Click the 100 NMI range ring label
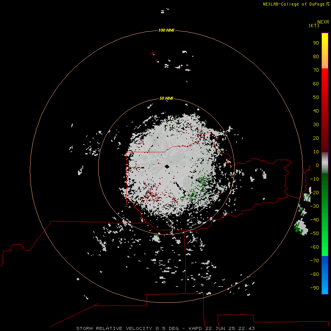Screen dimensions: 331x331 pyautogui.click(x=166, y=31)
